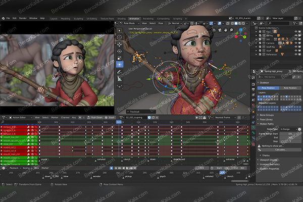Switch to rendered viewport shading
303x202 pixels.
243,23
